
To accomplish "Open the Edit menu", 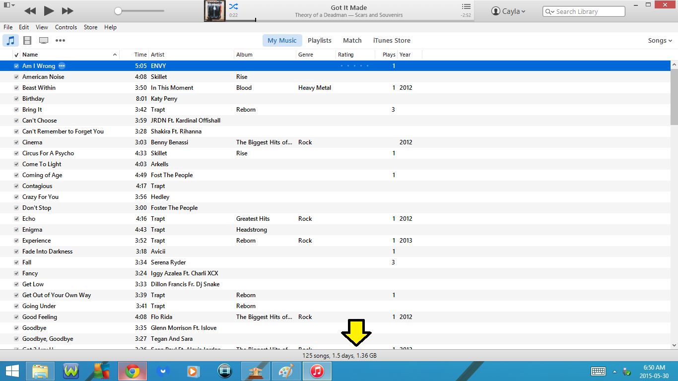I will tap(24, 27).
